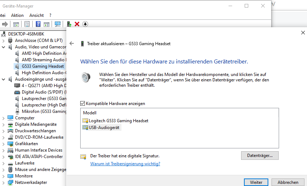Screen dimensions: 307x186
Task: Click the red X uninstall device icon
Action: point(77,24)
